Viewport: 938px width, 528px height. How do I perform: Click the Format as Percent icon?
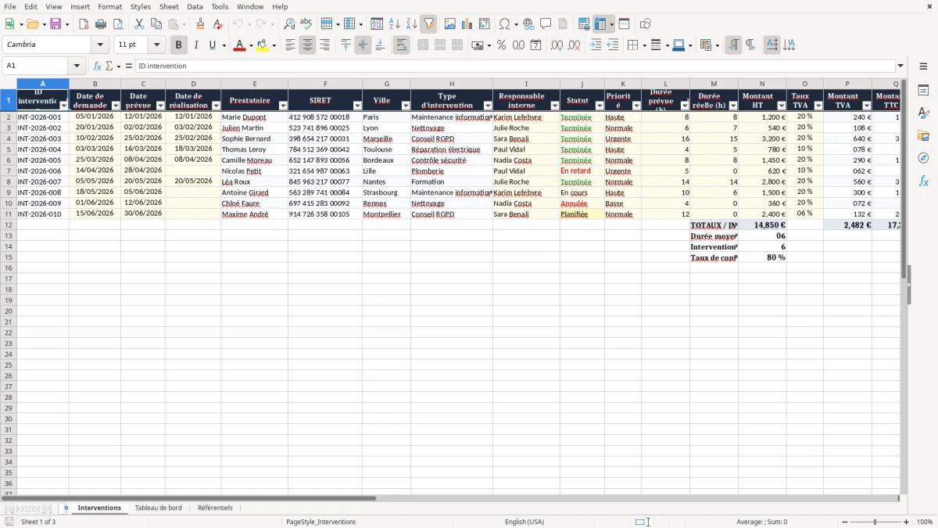tap(502, 45)
